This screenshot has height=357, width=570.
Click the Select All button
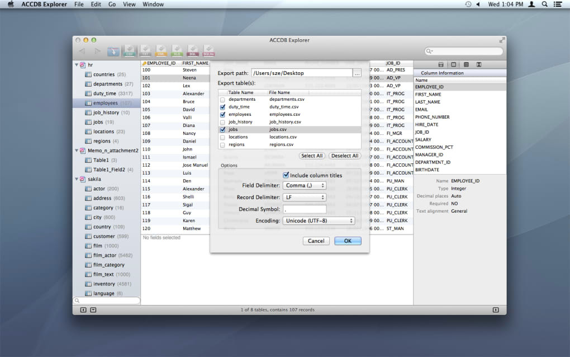pos(311,156)
